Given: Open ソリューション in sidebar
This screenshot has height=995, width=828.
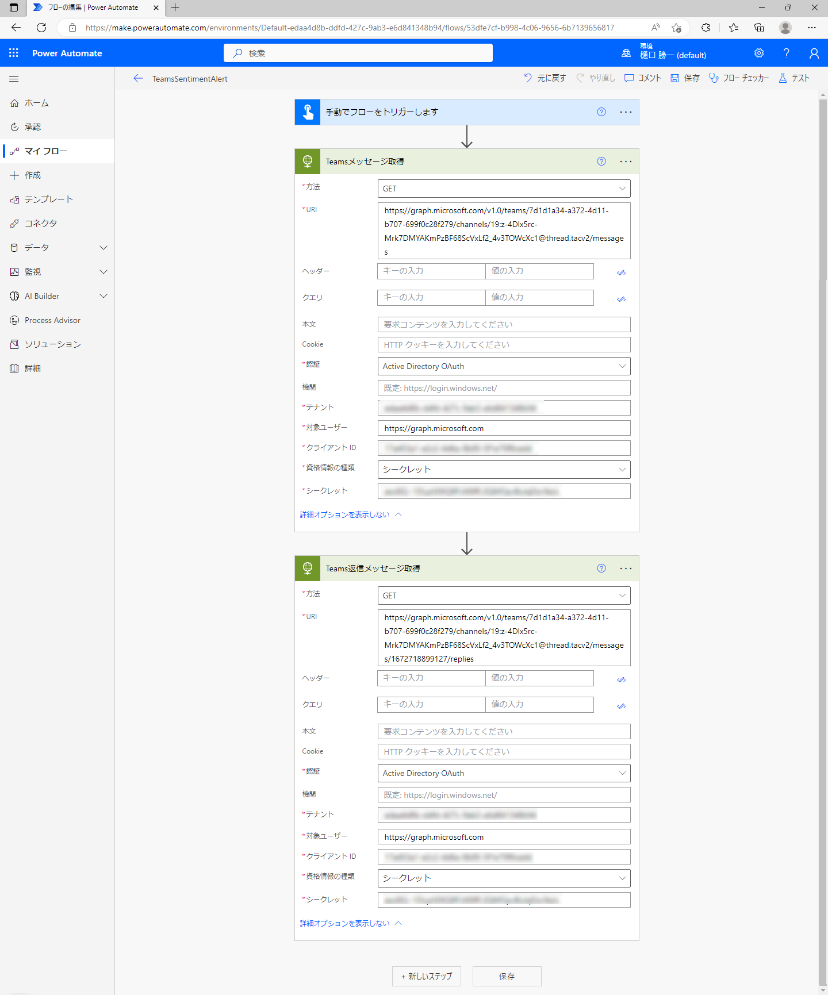Looking at the screenshot, I should [57, 344].
